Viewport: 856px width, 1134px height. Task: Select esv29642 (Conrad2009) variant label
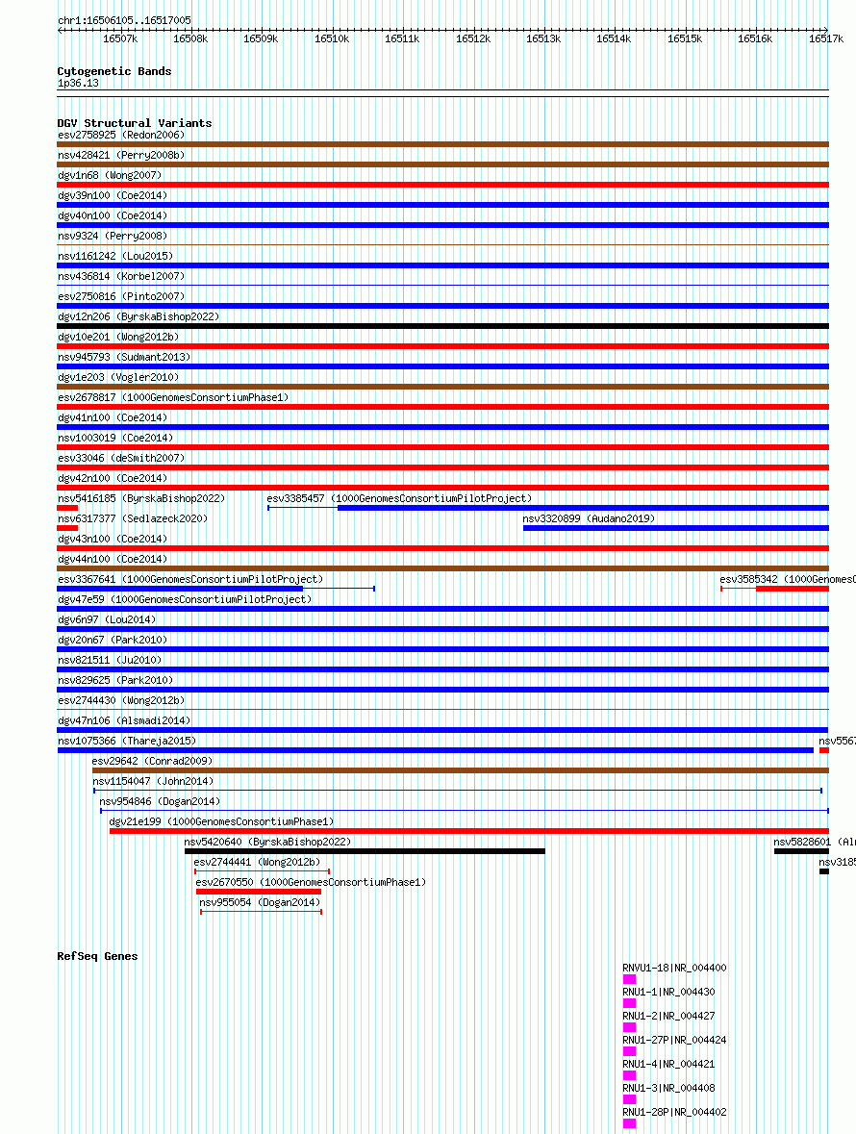(x=152, y=763)
